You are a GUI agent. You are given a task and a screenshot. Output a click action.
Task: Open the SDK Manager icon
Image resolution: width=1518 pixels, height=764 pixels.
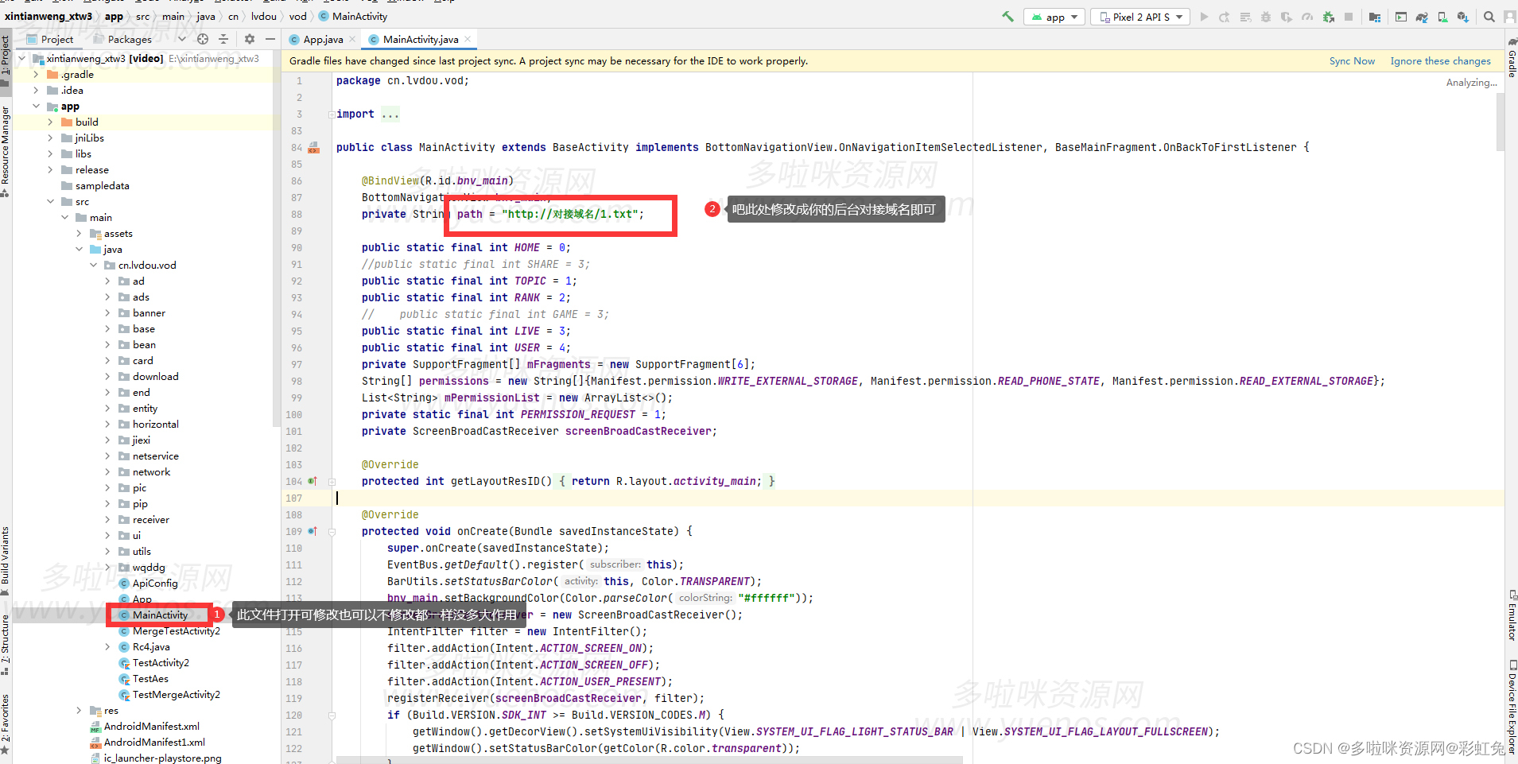[x=1463, y=17]
